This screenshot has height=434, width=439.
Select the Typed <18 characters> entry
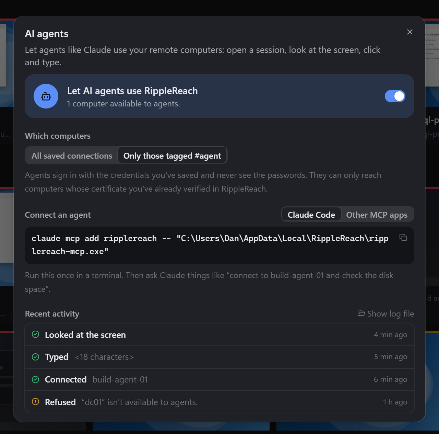[219, 357]
